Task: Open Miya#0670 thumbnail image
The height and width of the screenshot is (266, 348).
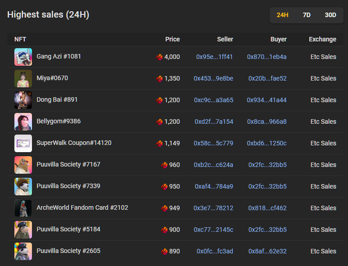Action: coord(23,78)
